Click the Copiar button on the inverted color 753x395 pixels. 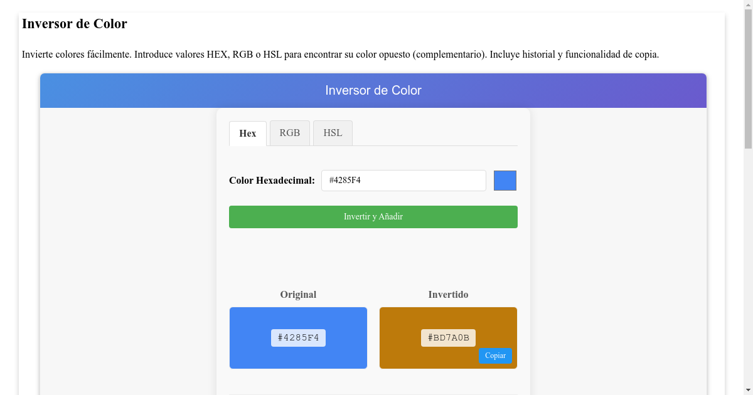pyautogui.click(x=495, y=355)
